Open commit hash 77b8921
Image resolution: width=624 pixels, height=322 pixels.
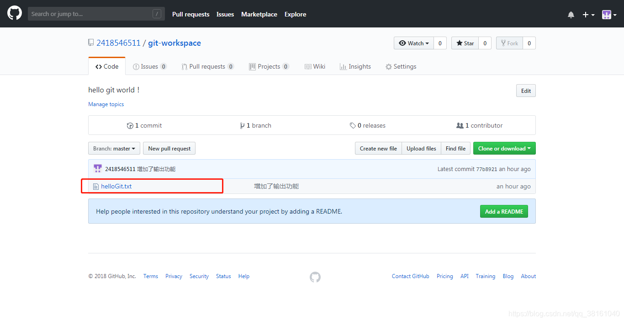tap(487, 169)
